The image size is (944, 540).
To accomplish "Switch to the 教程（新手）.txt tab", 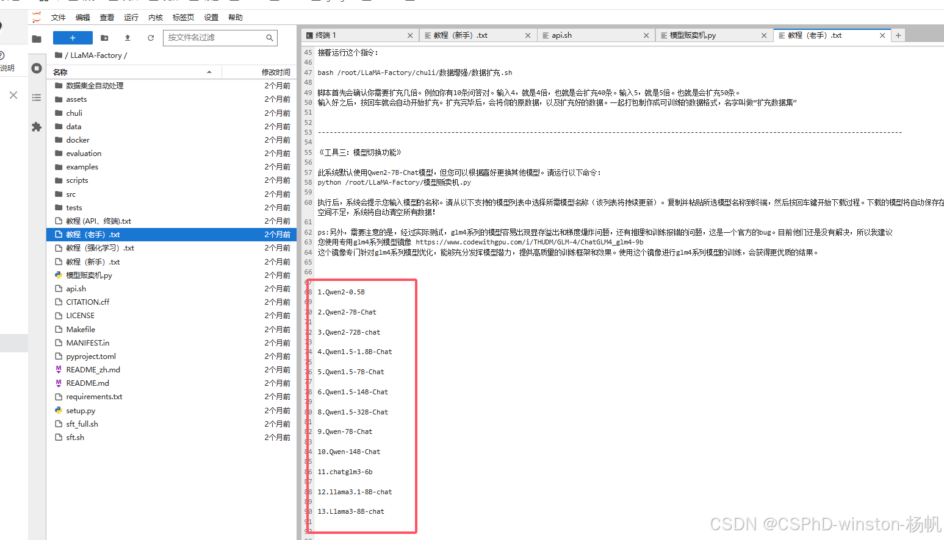I will pos(478,35).
